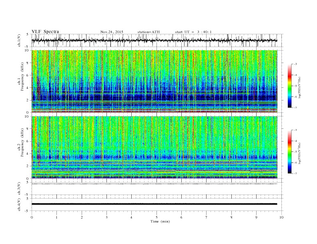Click time axis tick label "9"

click(x=256, y=217)
